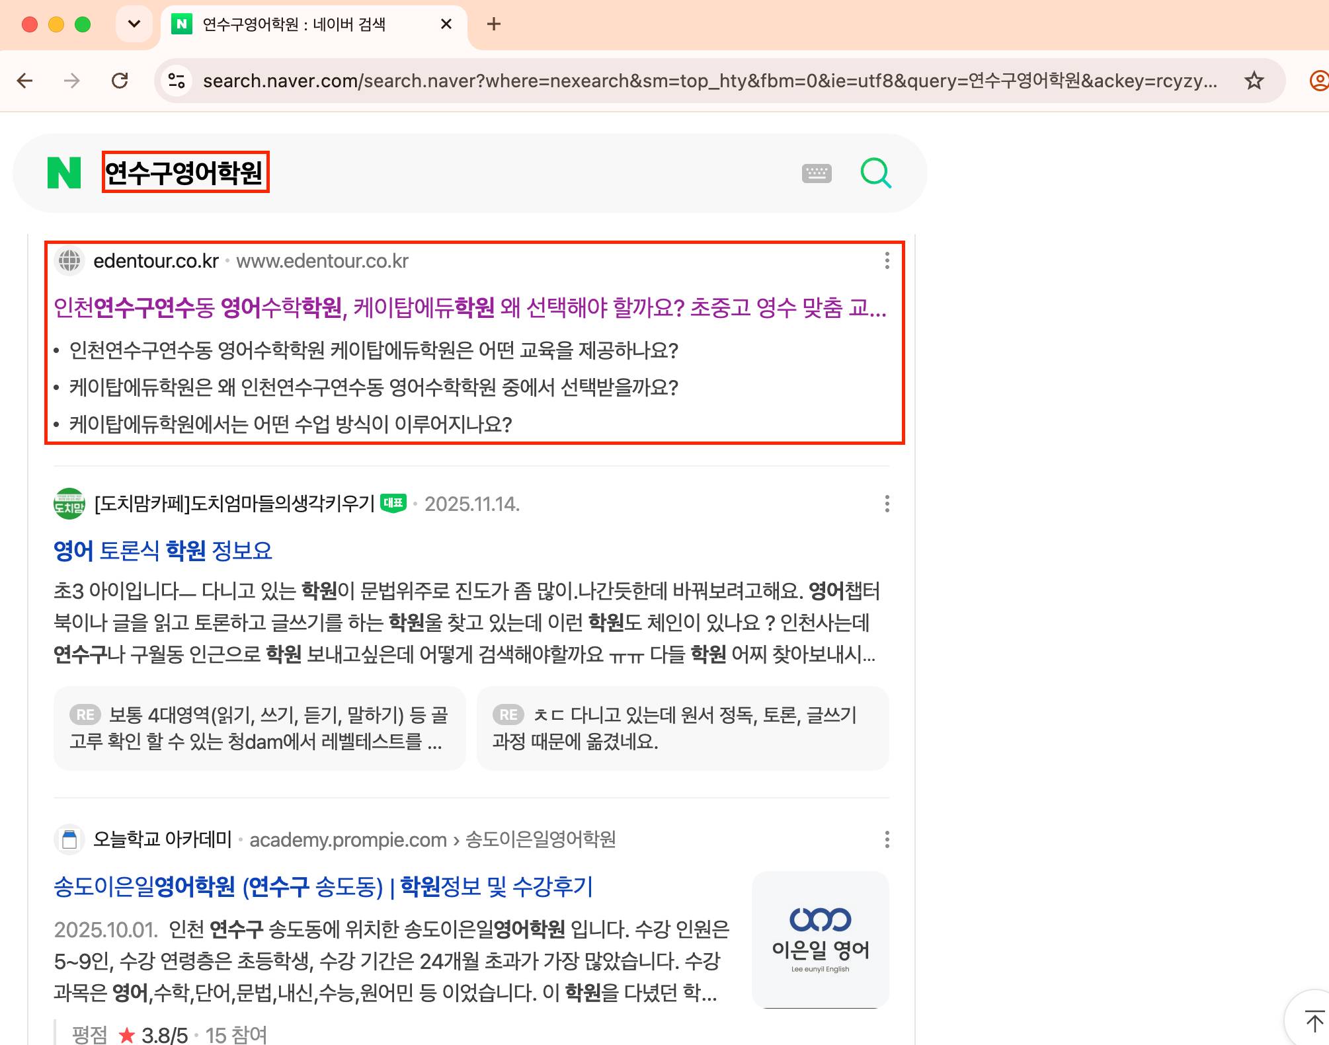Open site information icon in address bar
This screenshot has height=1045, width=1329.
pyautogui.click(x=177, y=81)
